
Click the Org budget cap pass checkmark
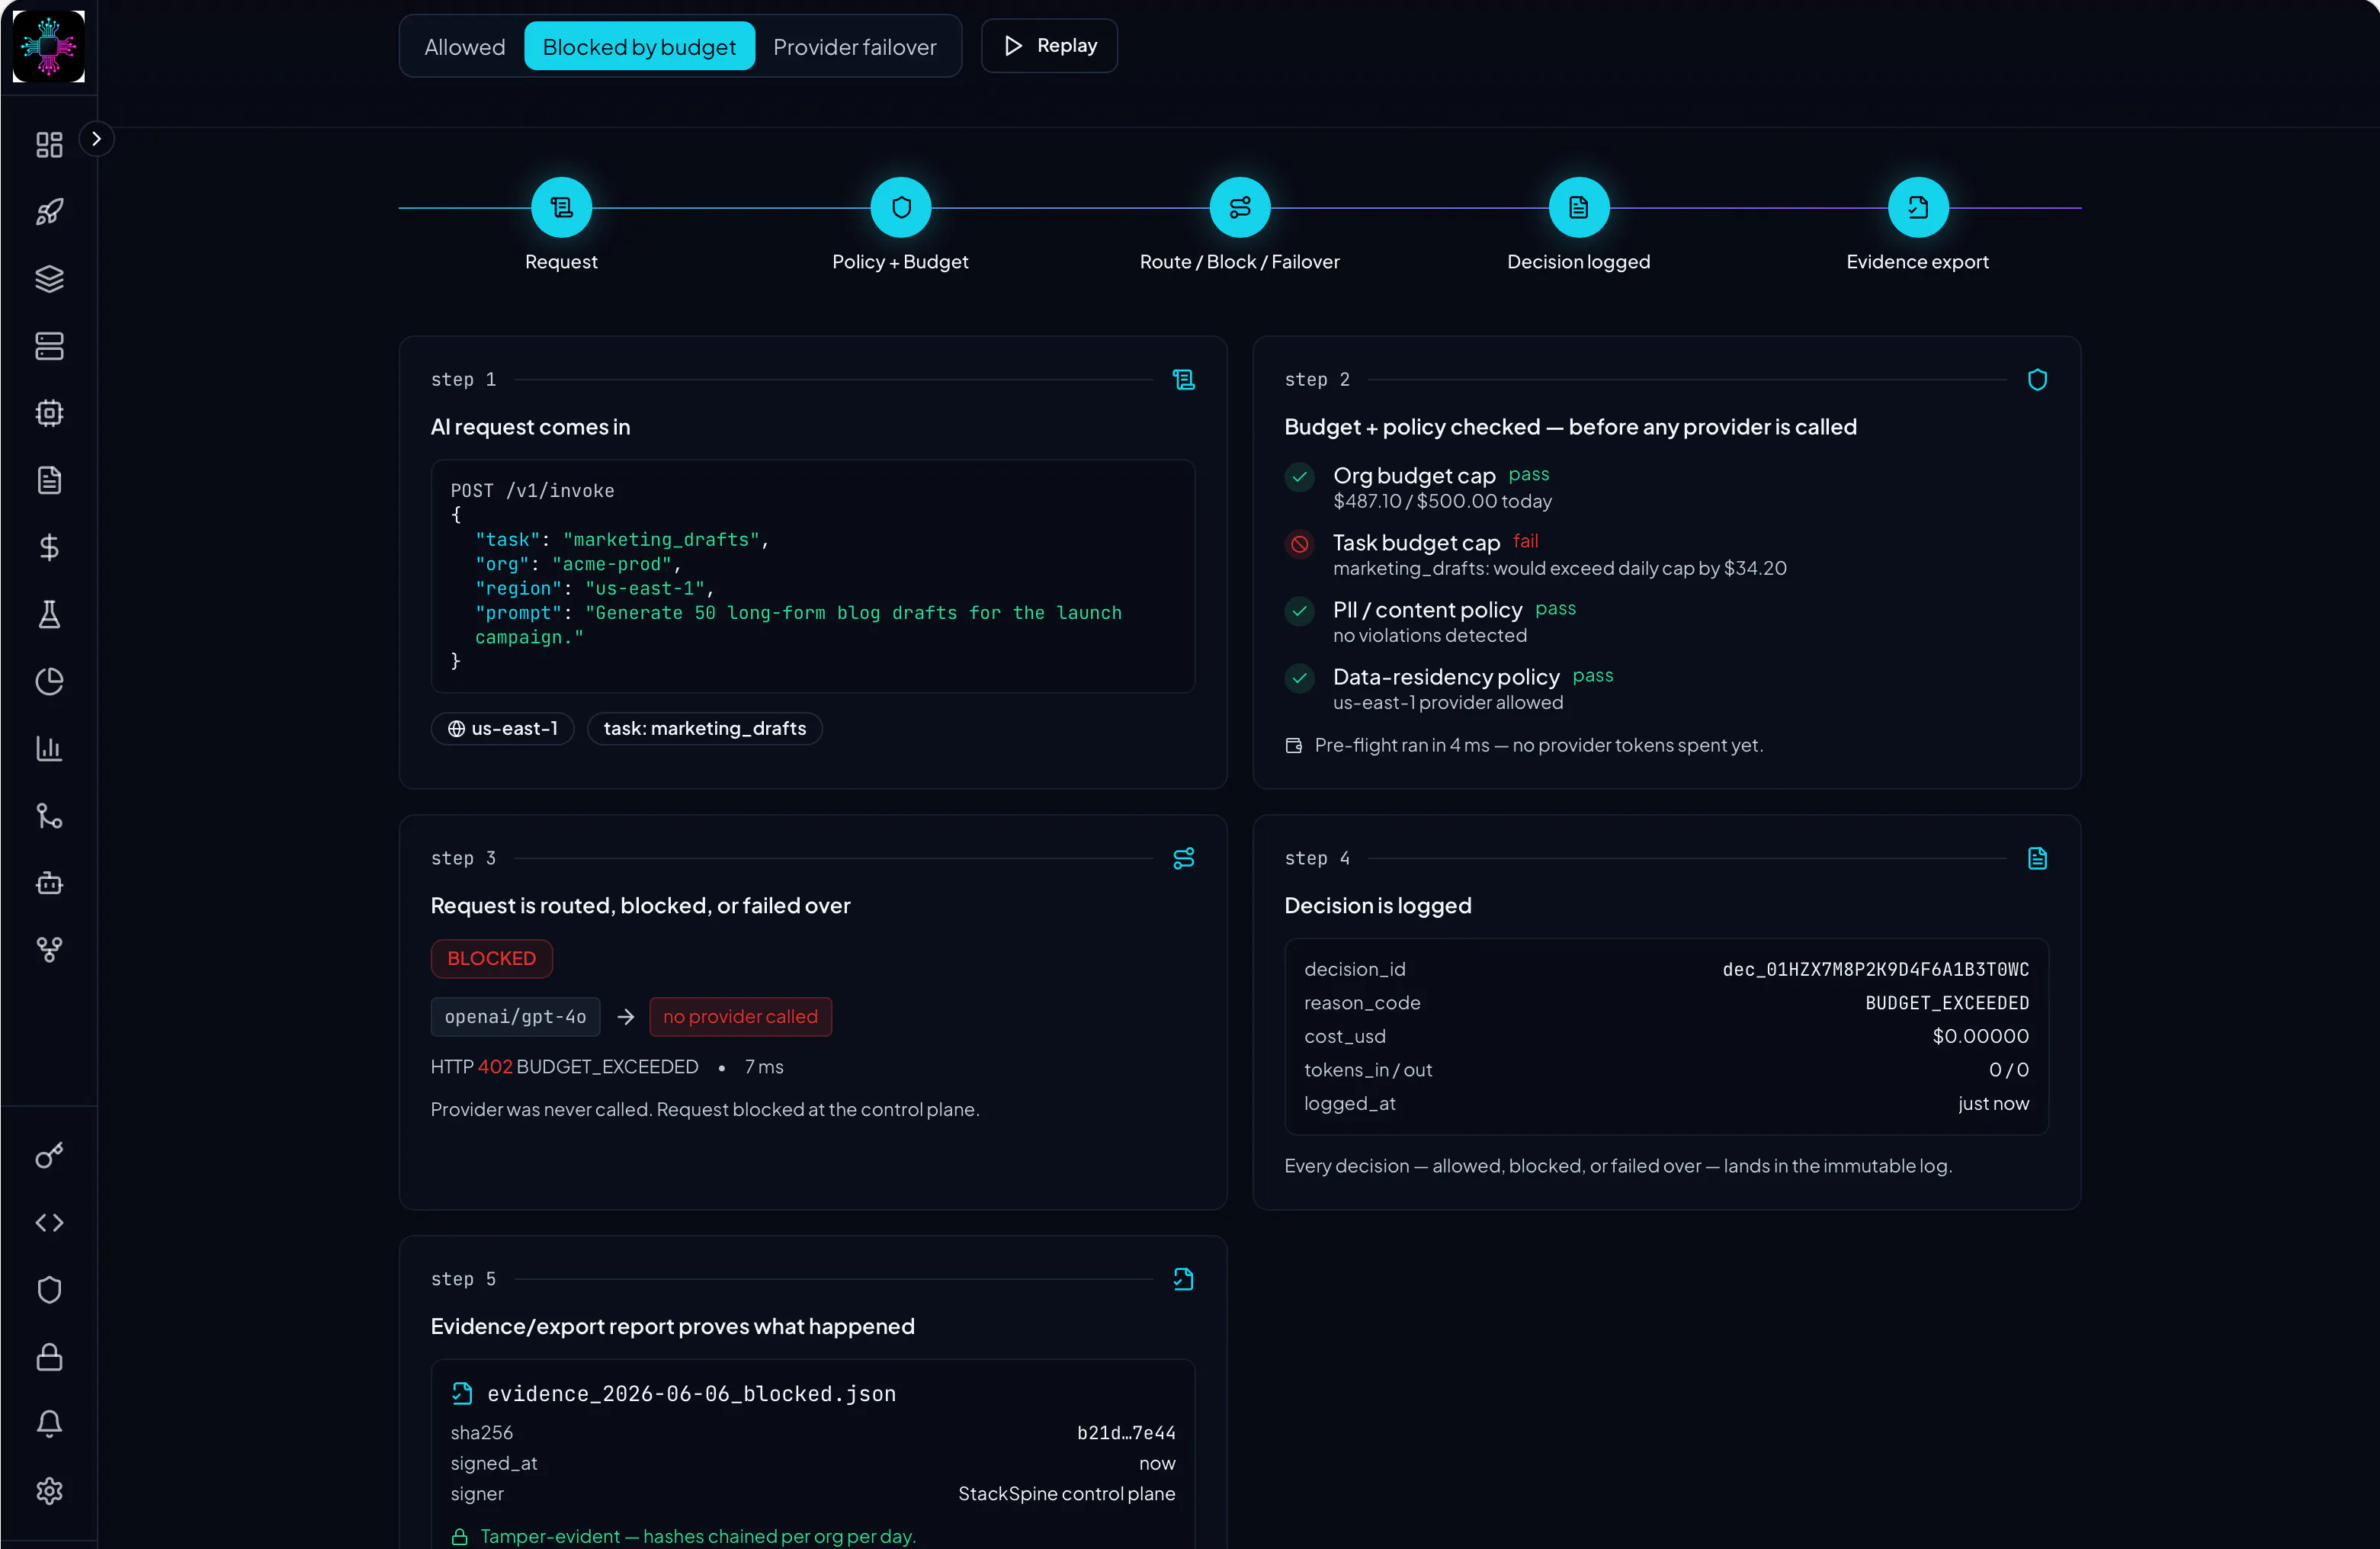[1299, 478]
